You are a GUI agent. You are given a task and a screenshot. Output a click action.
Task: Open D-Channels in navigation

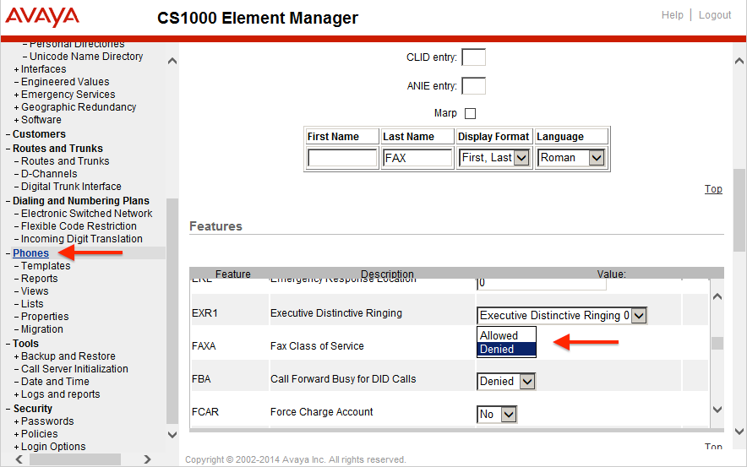pyautogui.click(x=49, y=174)
